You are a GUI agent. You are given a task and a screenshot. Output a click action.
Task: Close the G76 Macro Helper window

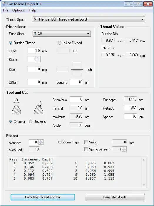[148, 4]
